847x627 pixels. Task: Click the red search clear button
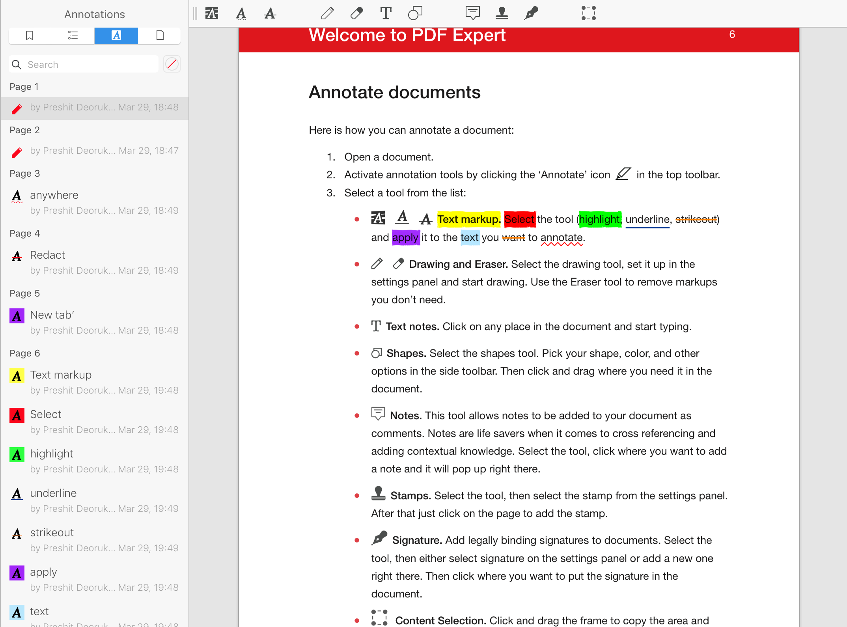[171, 64]
